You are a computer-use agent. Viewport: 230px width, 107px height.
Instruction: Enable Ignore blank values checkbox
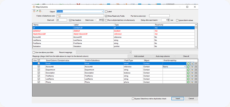(177, 20)
